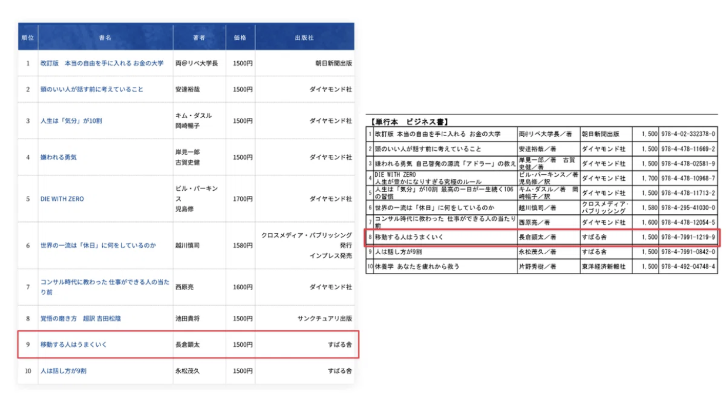Open 世界の一流は「休日」に何をしているのか link in left table
The width and height of the screenshot is (726, 405).
click(98, 245)
